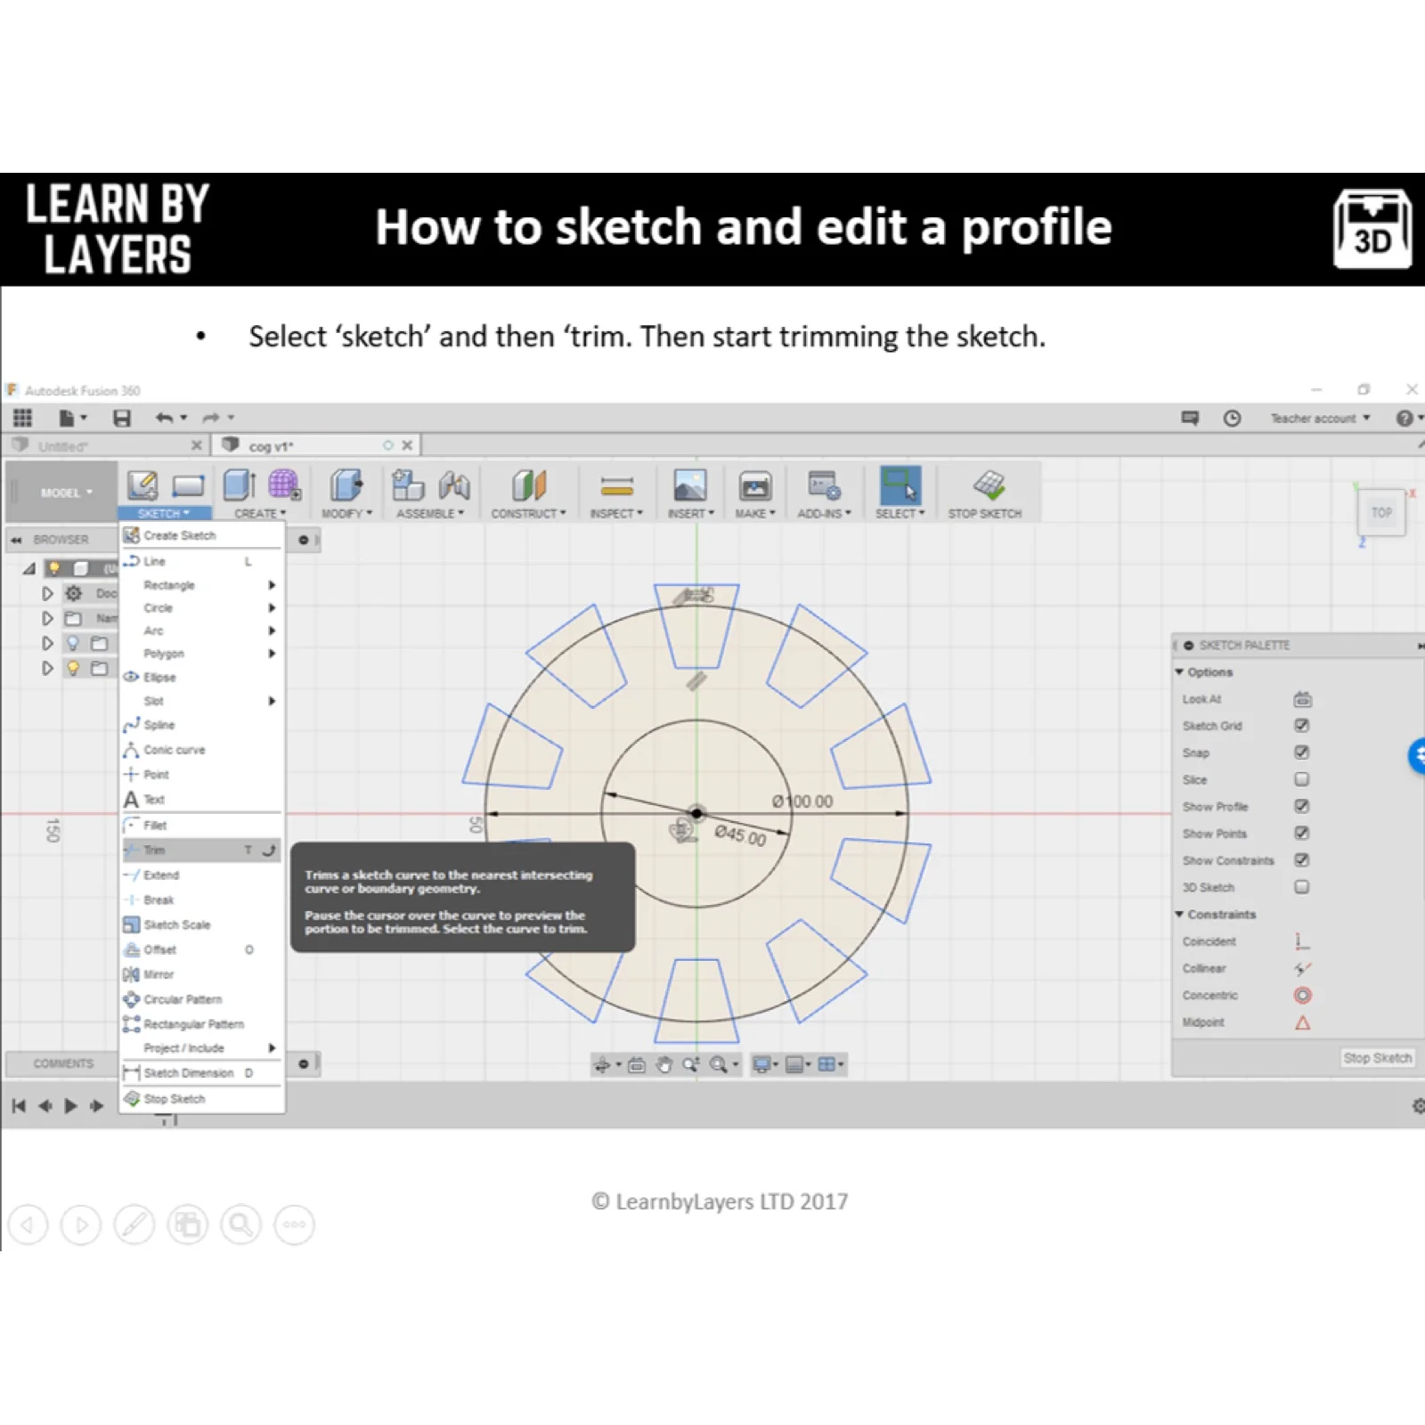Click Stop Sketch button in Sketch Palette
1425x1425 pixels.
click(x=1377, y=1058)
